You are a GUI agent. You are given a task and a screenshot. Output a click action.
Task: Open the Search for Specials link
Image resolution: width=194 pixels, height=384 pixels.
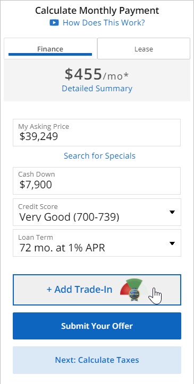[99, 156]
